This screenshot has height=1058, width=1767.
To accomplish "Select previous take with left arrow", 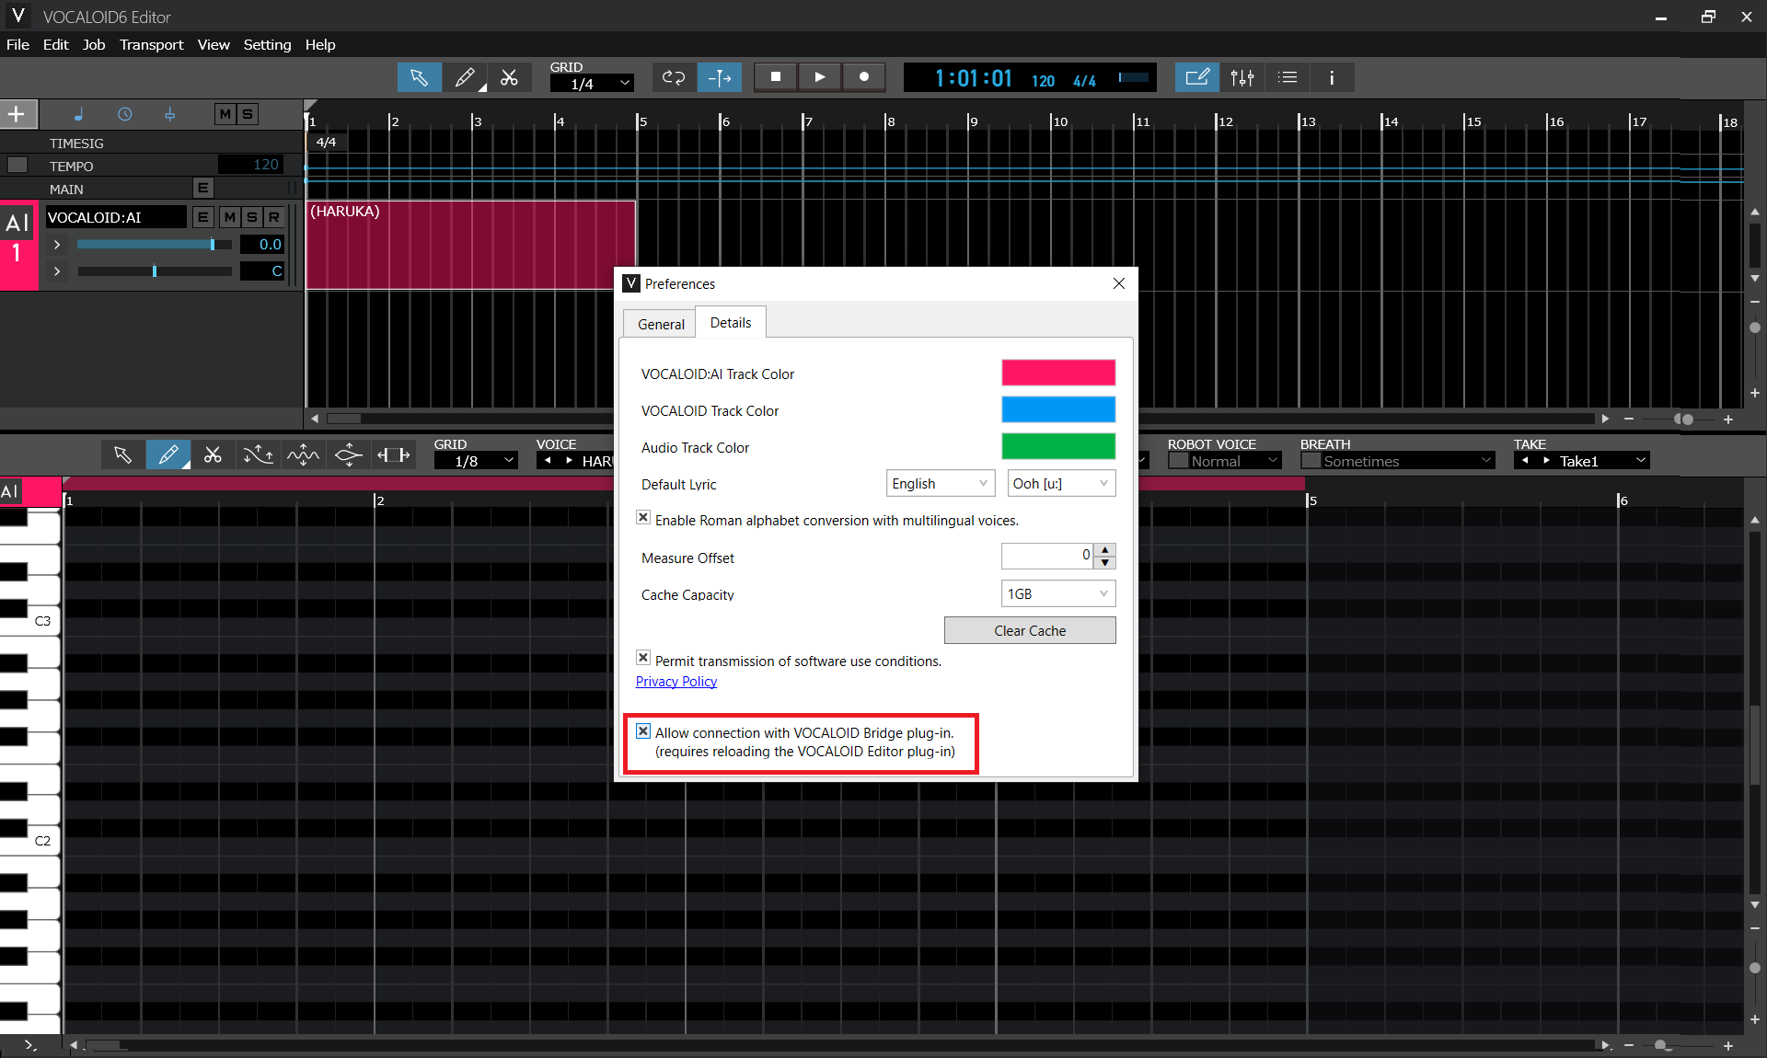I will click(x=1526, y=461).
